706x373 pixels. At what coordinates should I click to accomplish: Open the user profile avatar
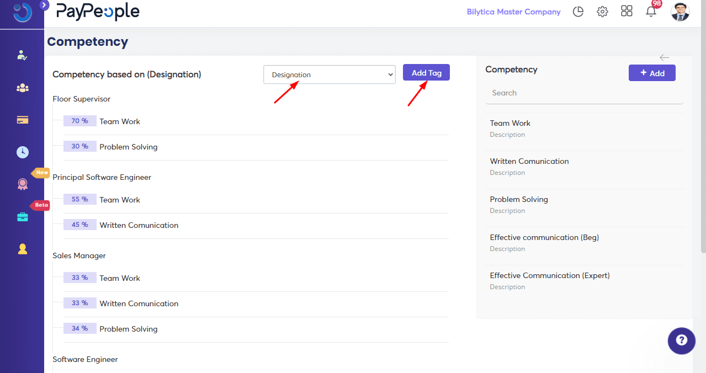(680, 12)
